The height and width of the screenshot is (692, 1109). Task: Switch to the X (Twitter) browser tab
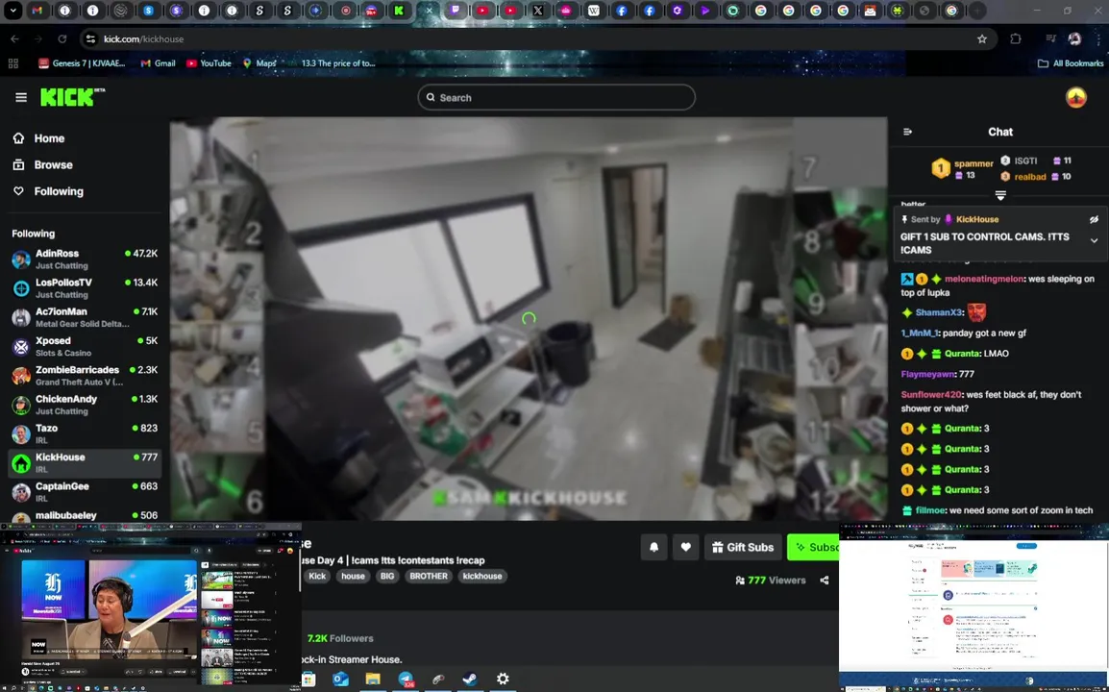coord(538,11)
